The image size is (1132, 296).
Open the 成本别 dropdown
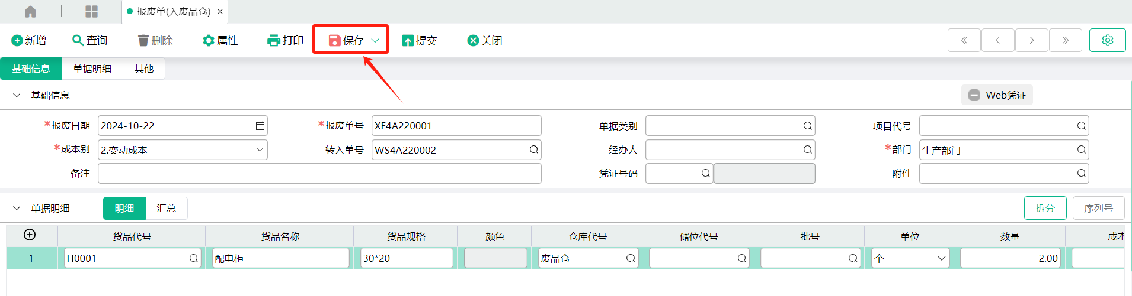coord(183,149)
